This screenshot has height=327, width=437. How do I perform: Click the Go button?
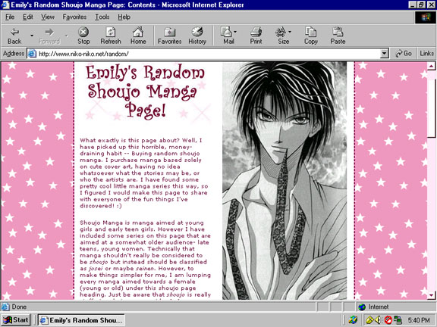point(404,54)
